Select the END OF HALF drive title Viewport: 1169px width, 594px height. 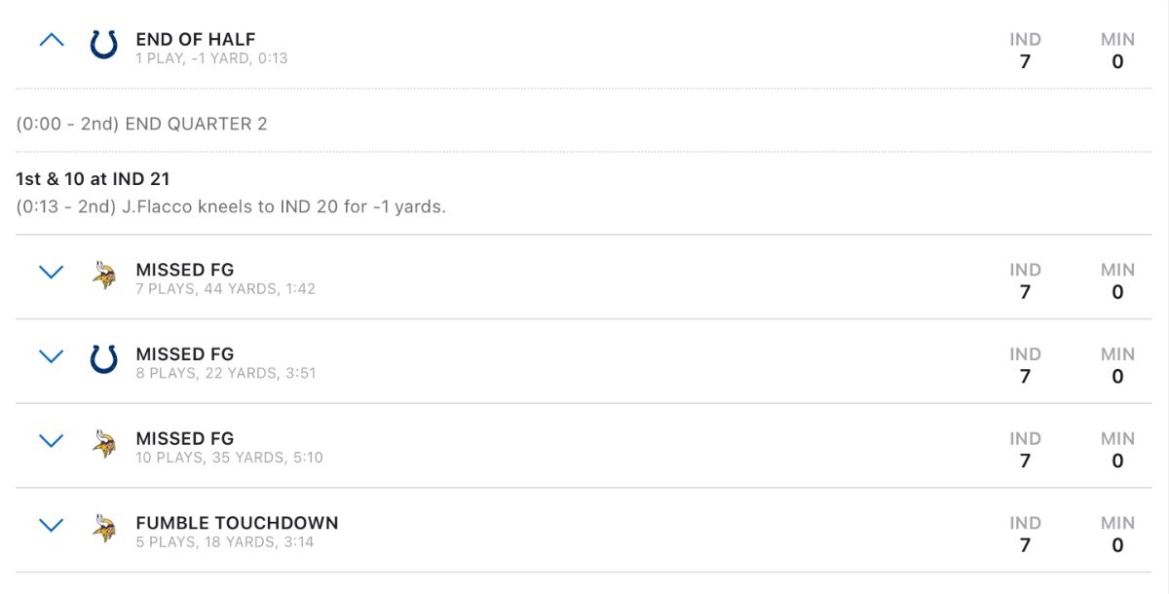196,40
